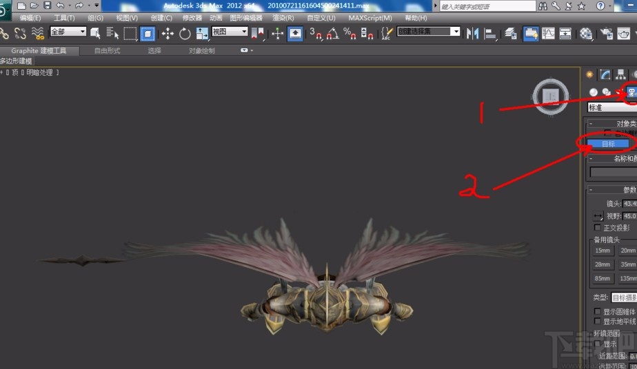
Task: Enable the '显示圆锥体' checkbox
Action: point(597,311)
